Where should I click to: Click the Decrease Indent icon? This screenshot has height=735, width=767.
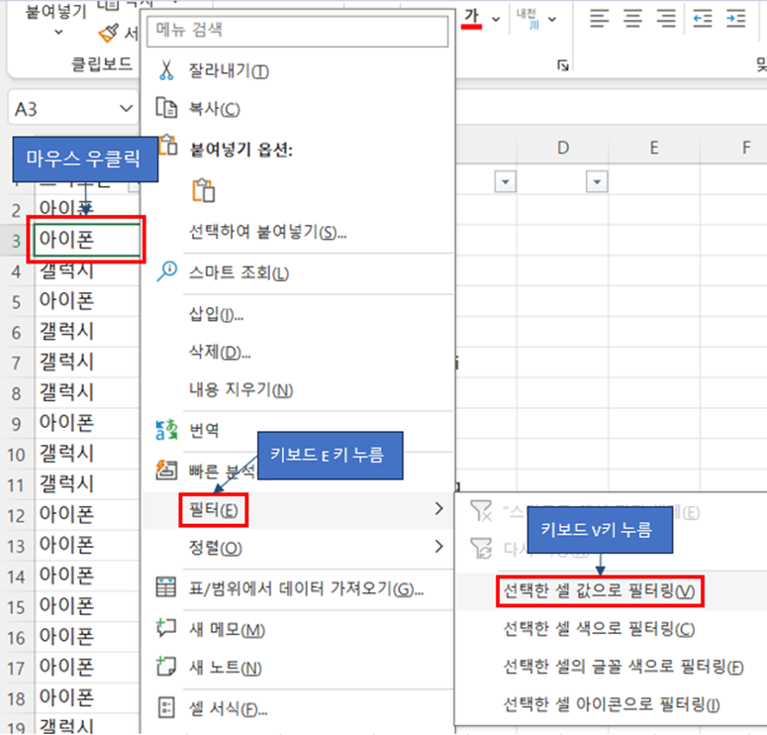click(703, 19)
